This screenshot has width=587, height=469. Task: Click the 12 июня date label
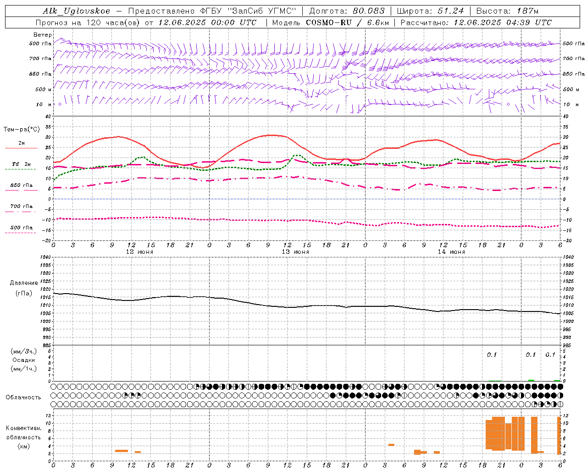(139, 252)
